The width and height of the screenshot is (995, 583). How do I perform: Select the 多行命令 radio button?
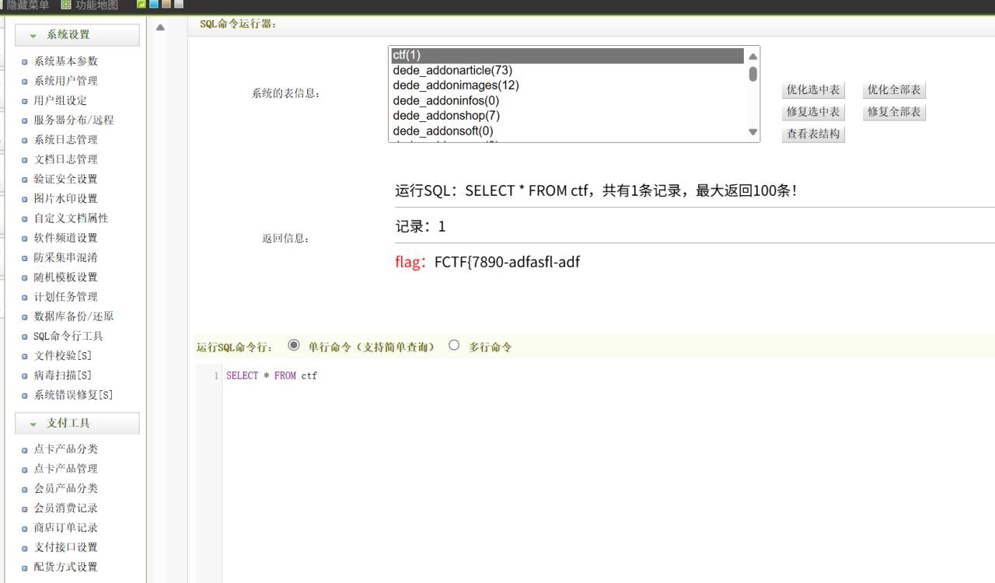pyautogui.click(x=454, y=345)
